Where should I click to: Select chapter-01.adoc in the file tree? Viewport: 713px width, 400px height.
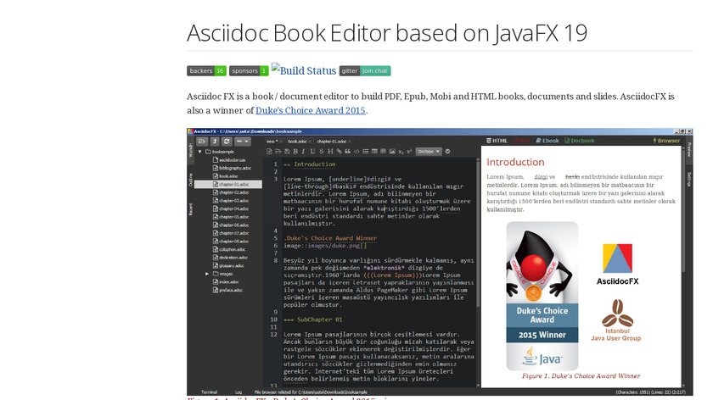click(228, 185)
